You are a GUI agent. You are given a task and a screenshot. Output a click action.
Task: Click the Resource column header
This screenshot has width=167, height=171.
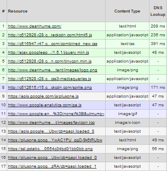coord(18,11)
